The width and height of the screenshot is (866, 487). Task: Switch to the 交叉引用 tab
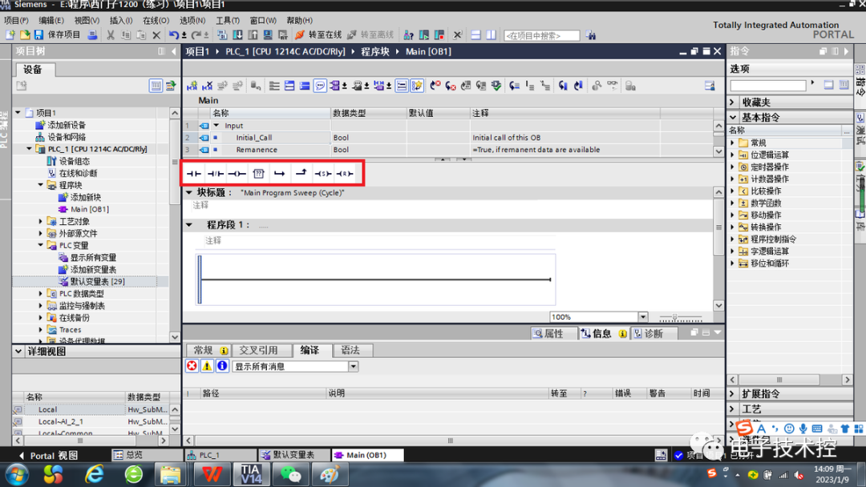(258, 350)
